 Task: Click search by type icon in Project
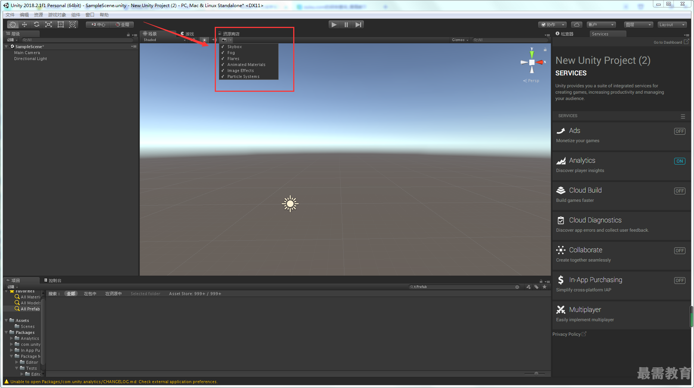(528, 287)
